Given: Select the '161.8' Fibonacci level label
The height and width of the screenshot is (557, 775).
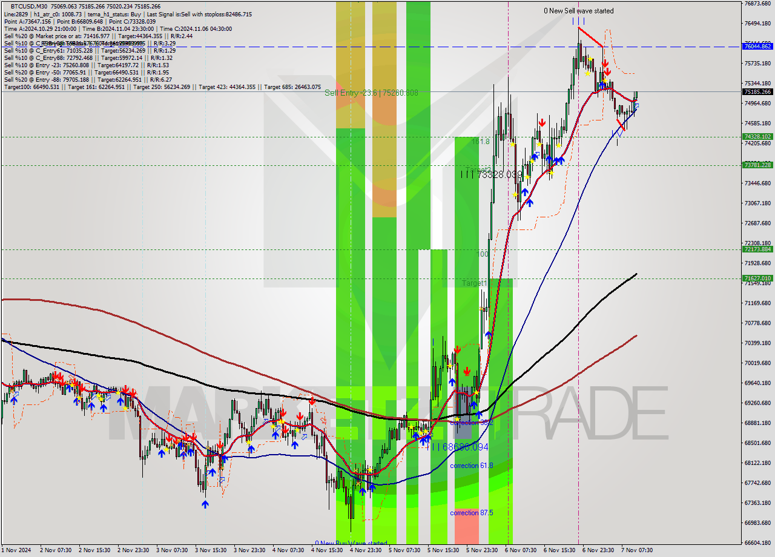Looking at the screenshot, I should click(x=481, y=141).
